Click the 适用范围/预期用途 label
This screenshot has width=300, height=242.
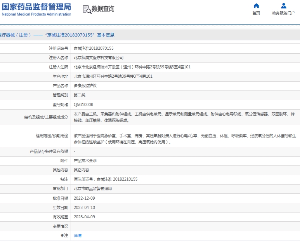(52, 136)
